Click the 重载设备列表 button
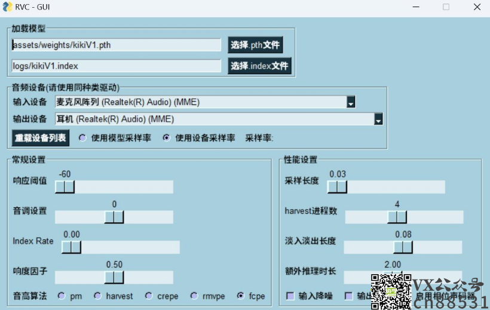This screenshot has height=310, width=490. point(41,138)
